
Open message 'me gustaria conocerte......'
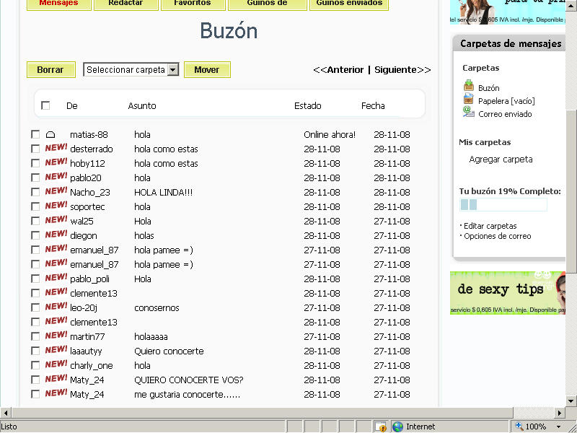tap(187, 394)
